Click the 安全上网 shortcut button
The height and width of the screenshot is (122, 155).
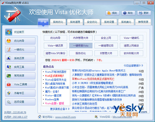106,38
